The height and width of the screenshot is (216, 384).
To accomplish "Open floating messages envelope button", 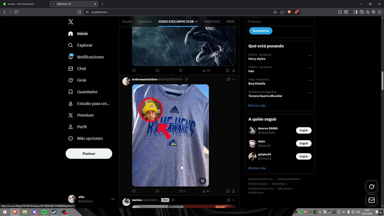I will [x=372, y=200].
